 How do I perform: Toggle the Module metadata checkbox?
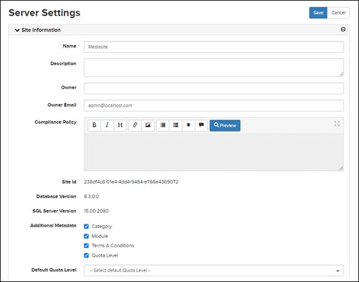pyautogui.click(x=86, y=236)
